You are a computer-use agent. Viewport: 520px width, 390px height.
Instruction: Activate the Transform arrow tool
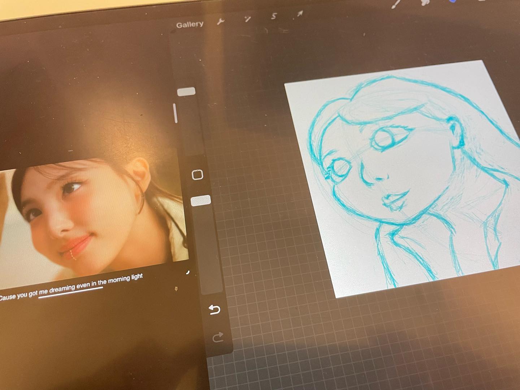300,14
